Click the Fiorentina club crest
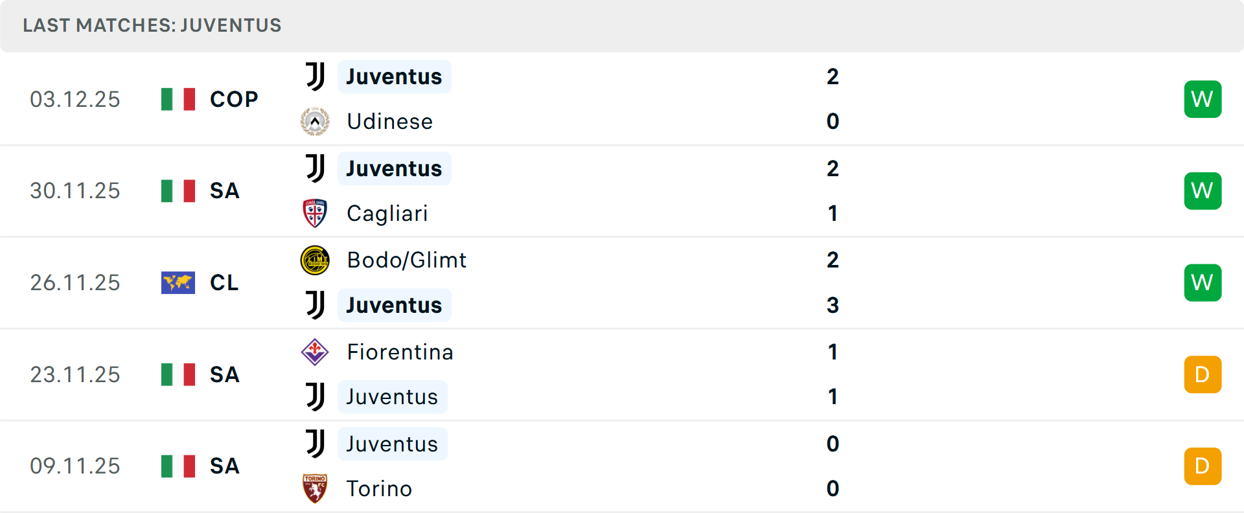This screenshot has width=1244, height=513. 315,352
